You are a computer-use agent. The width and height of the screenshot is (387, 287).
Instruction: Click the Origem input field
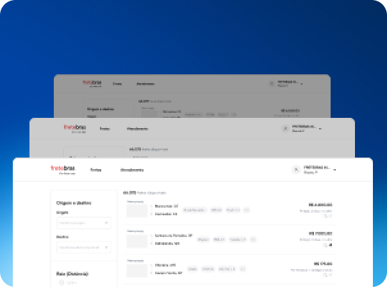[x=79, y=224]
